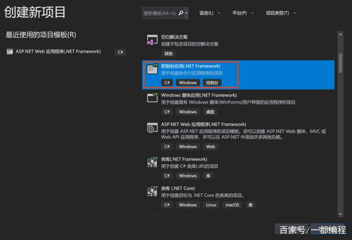Click the Web tag under ASP.NET template

[x=211, y=146]
